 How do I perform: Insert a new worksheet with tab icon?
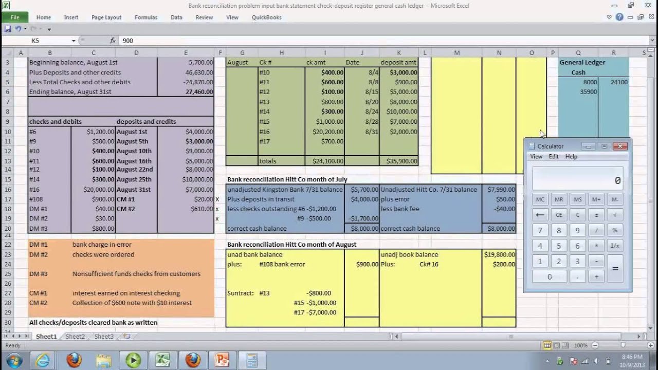(x=126, y=337)
